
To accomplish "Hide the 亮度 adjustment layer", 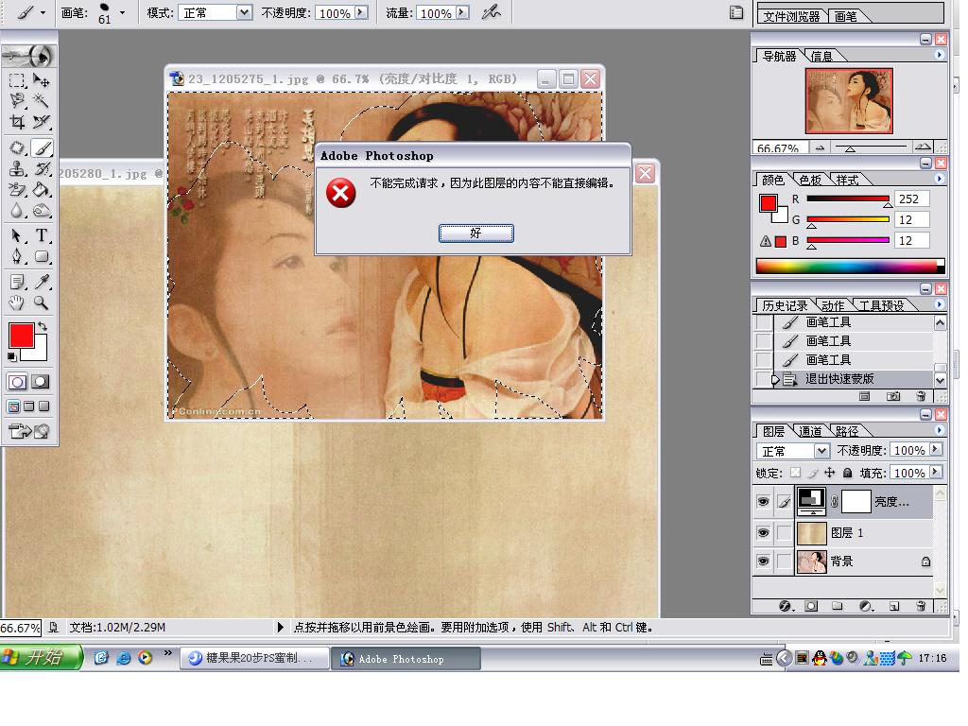I will (x=764, y=502).
